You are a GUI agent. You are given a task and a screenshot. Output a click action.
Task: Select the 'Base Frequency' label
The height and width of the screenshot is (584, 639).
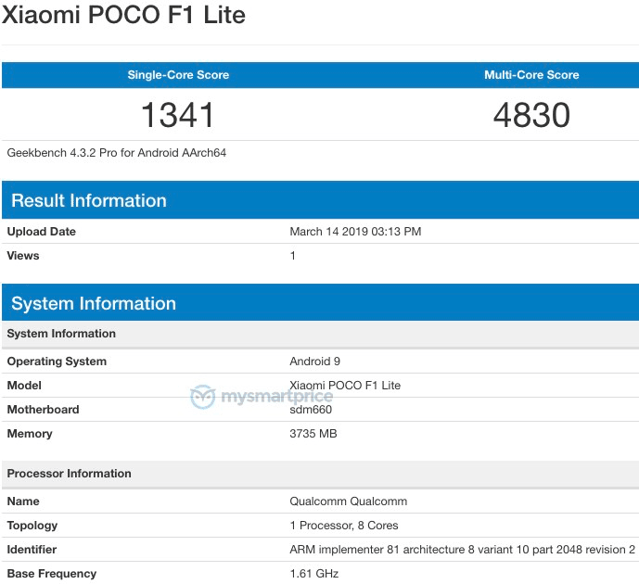pos(51,574)
